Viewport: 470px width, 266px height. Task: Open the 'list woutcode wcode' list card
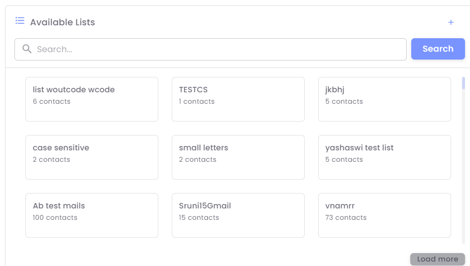pyautogui.click(x=92, y=99)
